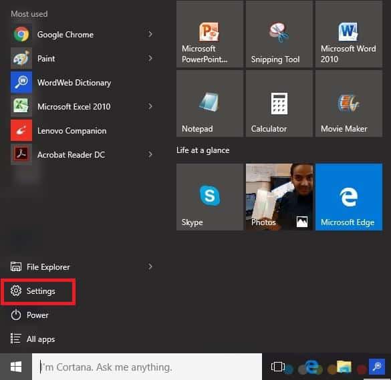Expand the Microsoft Excel 2010 jump list arrow

tap(150, 106)
